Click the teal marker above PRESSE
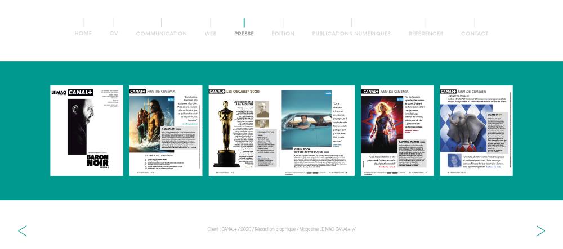Viewport: 563px width, 249px height. click(244, 22)
